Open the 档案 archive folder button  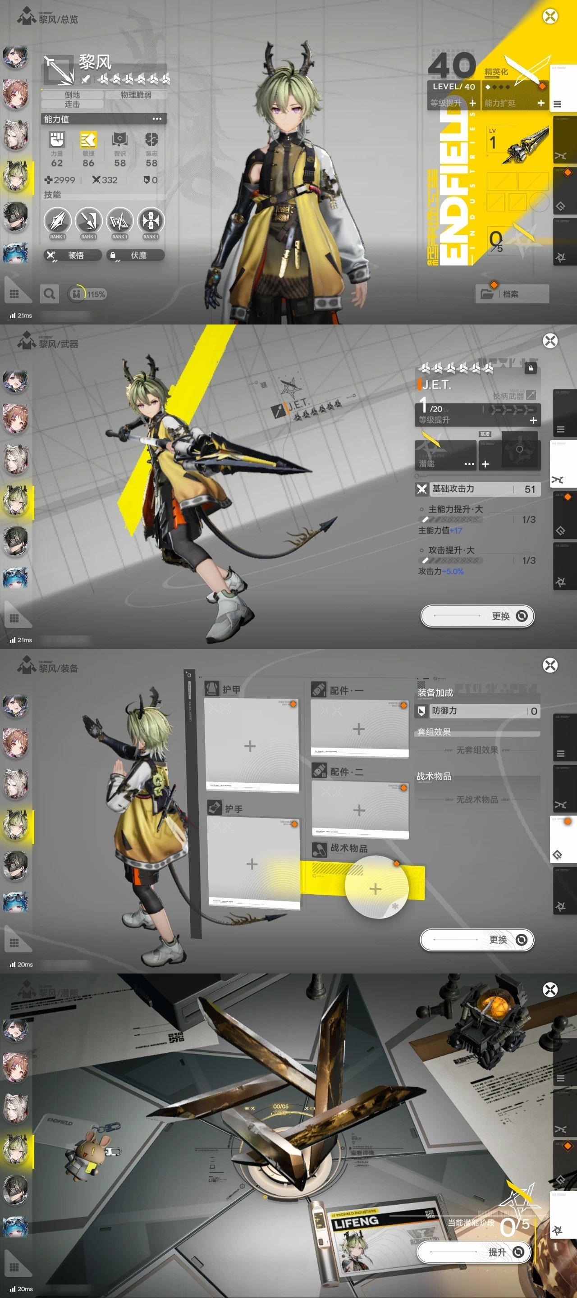512,294
